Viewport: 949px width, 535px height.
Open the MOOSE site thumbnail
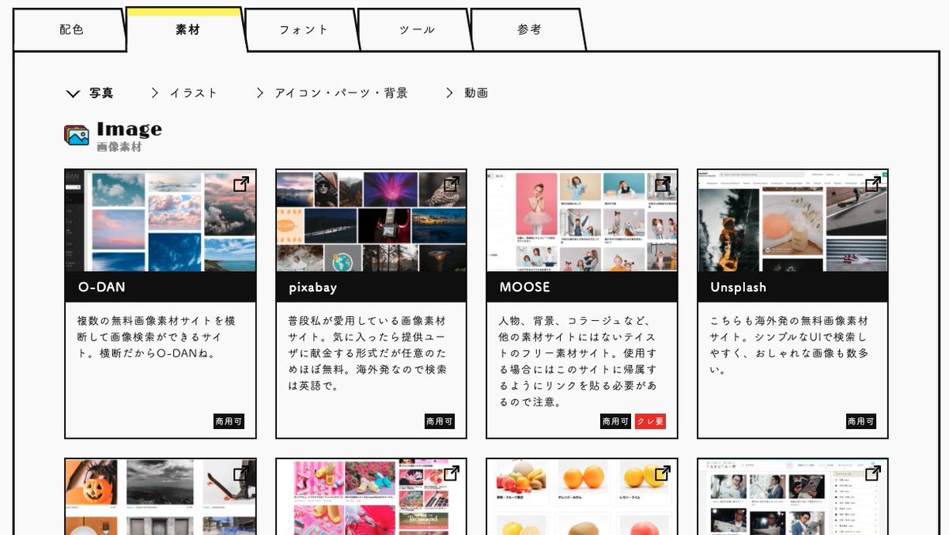[x=582, y=220]
